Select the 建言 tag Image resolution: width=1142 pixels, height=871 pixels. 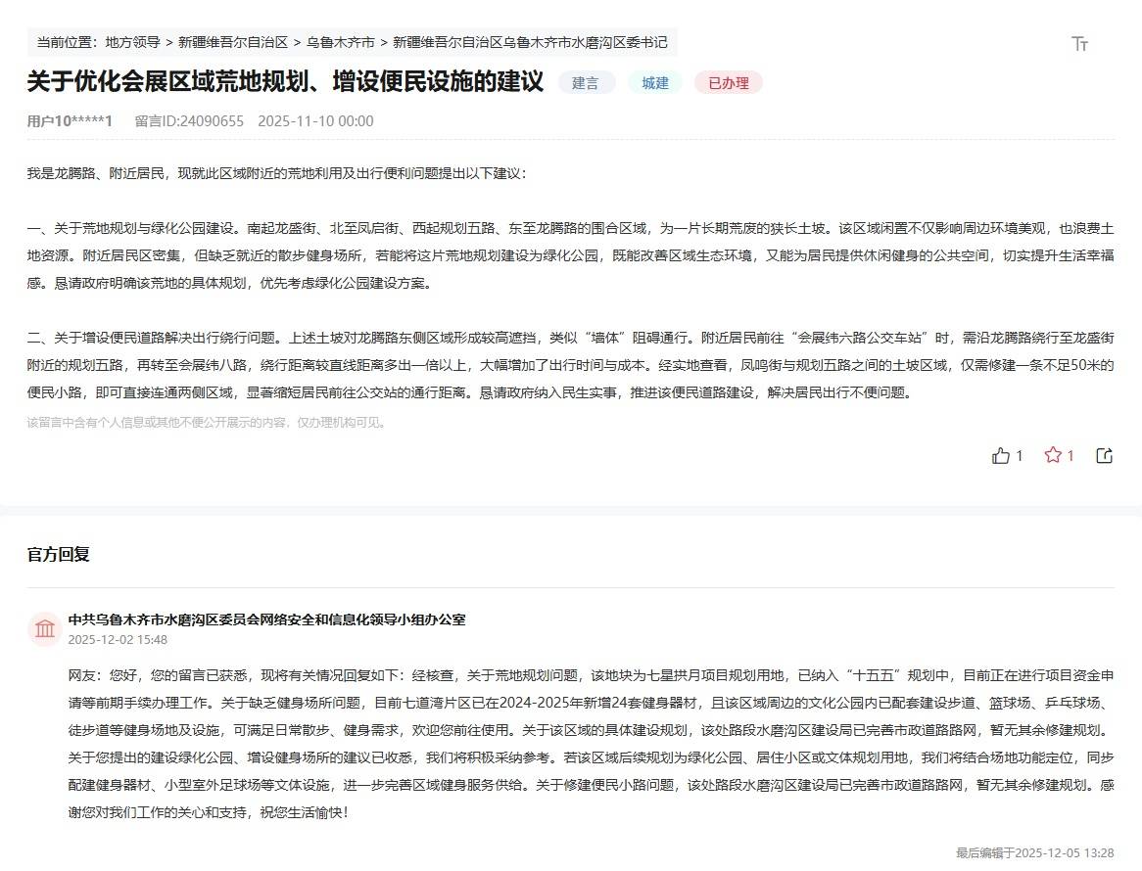587,83
